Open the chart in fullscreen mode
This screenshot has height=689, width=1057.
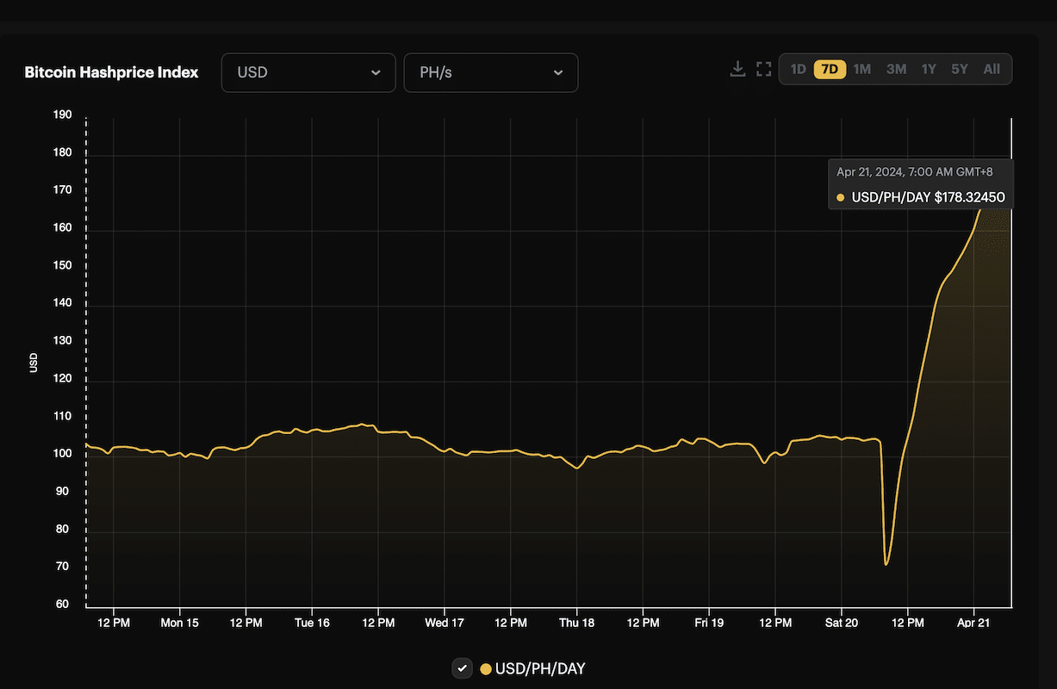pos(763,69)
